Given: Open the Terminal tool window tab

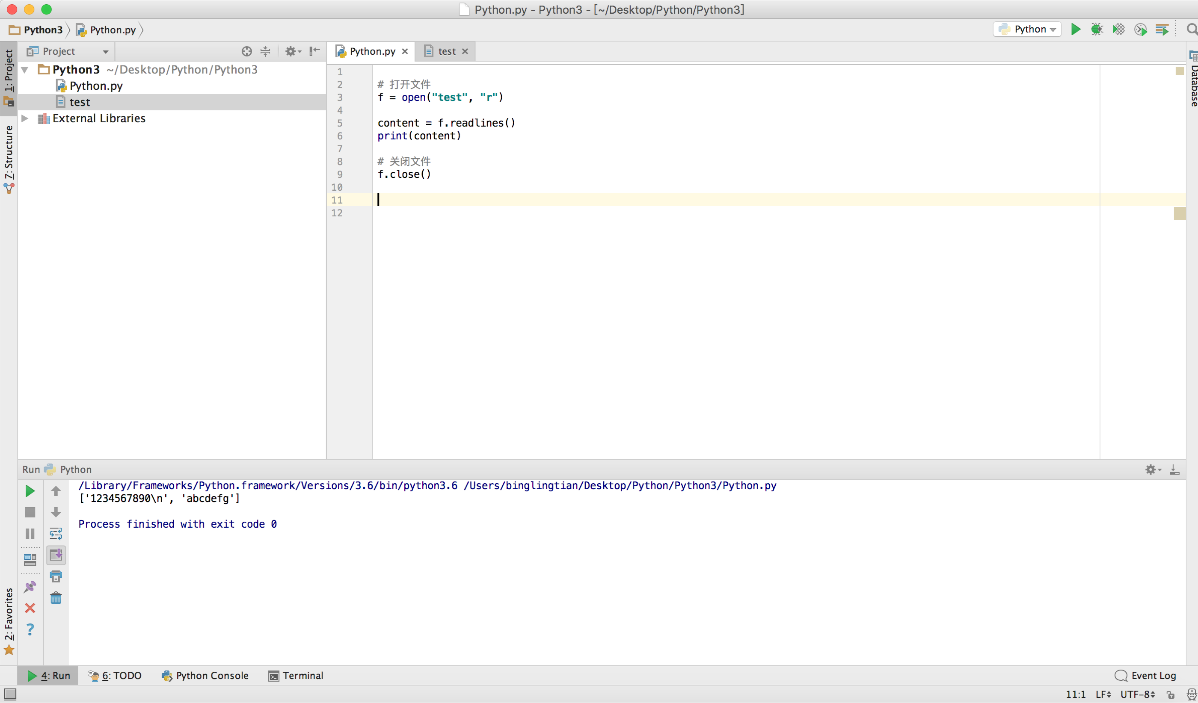Looking at the screenshot, I should pyautogui.click(x=296, y=676).
